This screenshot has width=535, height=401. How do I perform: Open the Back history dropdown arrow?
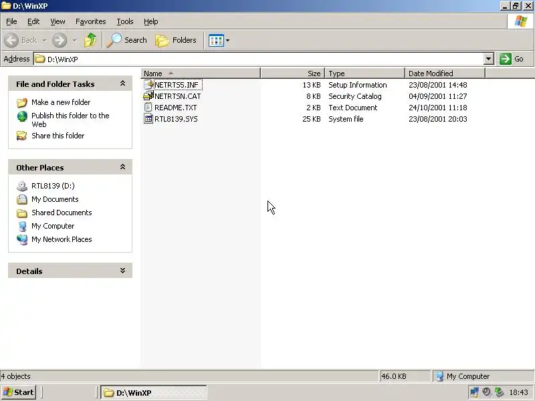tap(44, 40)
